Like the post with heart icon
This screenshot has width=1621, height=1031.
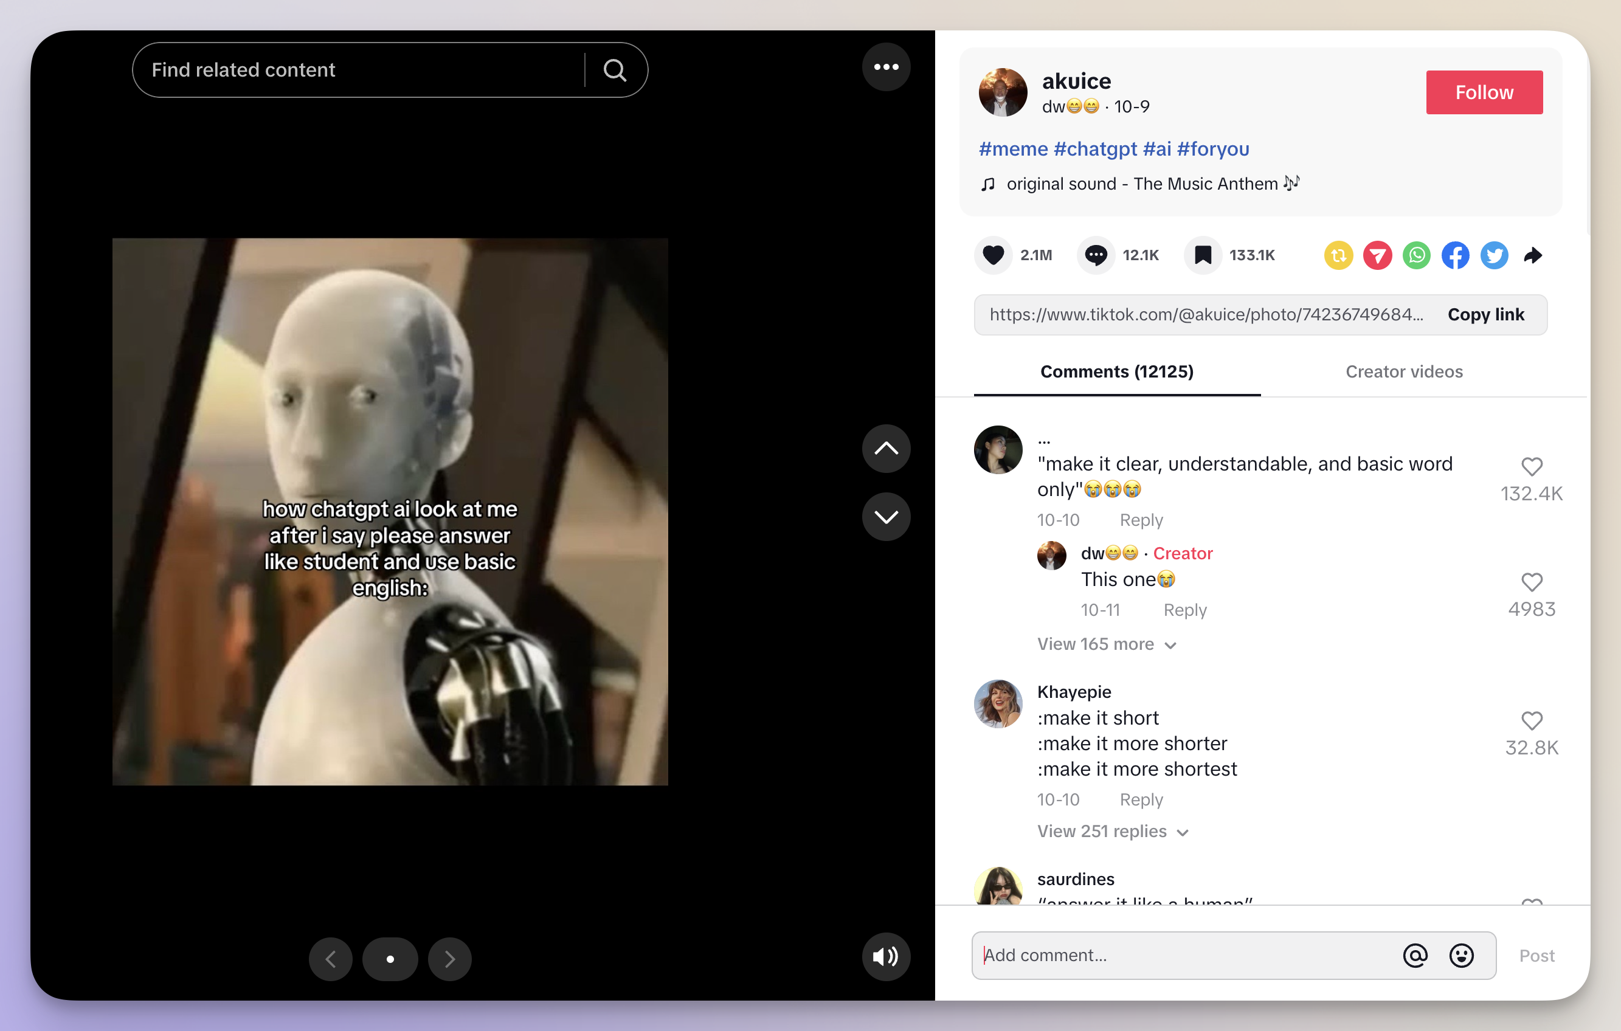coord(993,255)
